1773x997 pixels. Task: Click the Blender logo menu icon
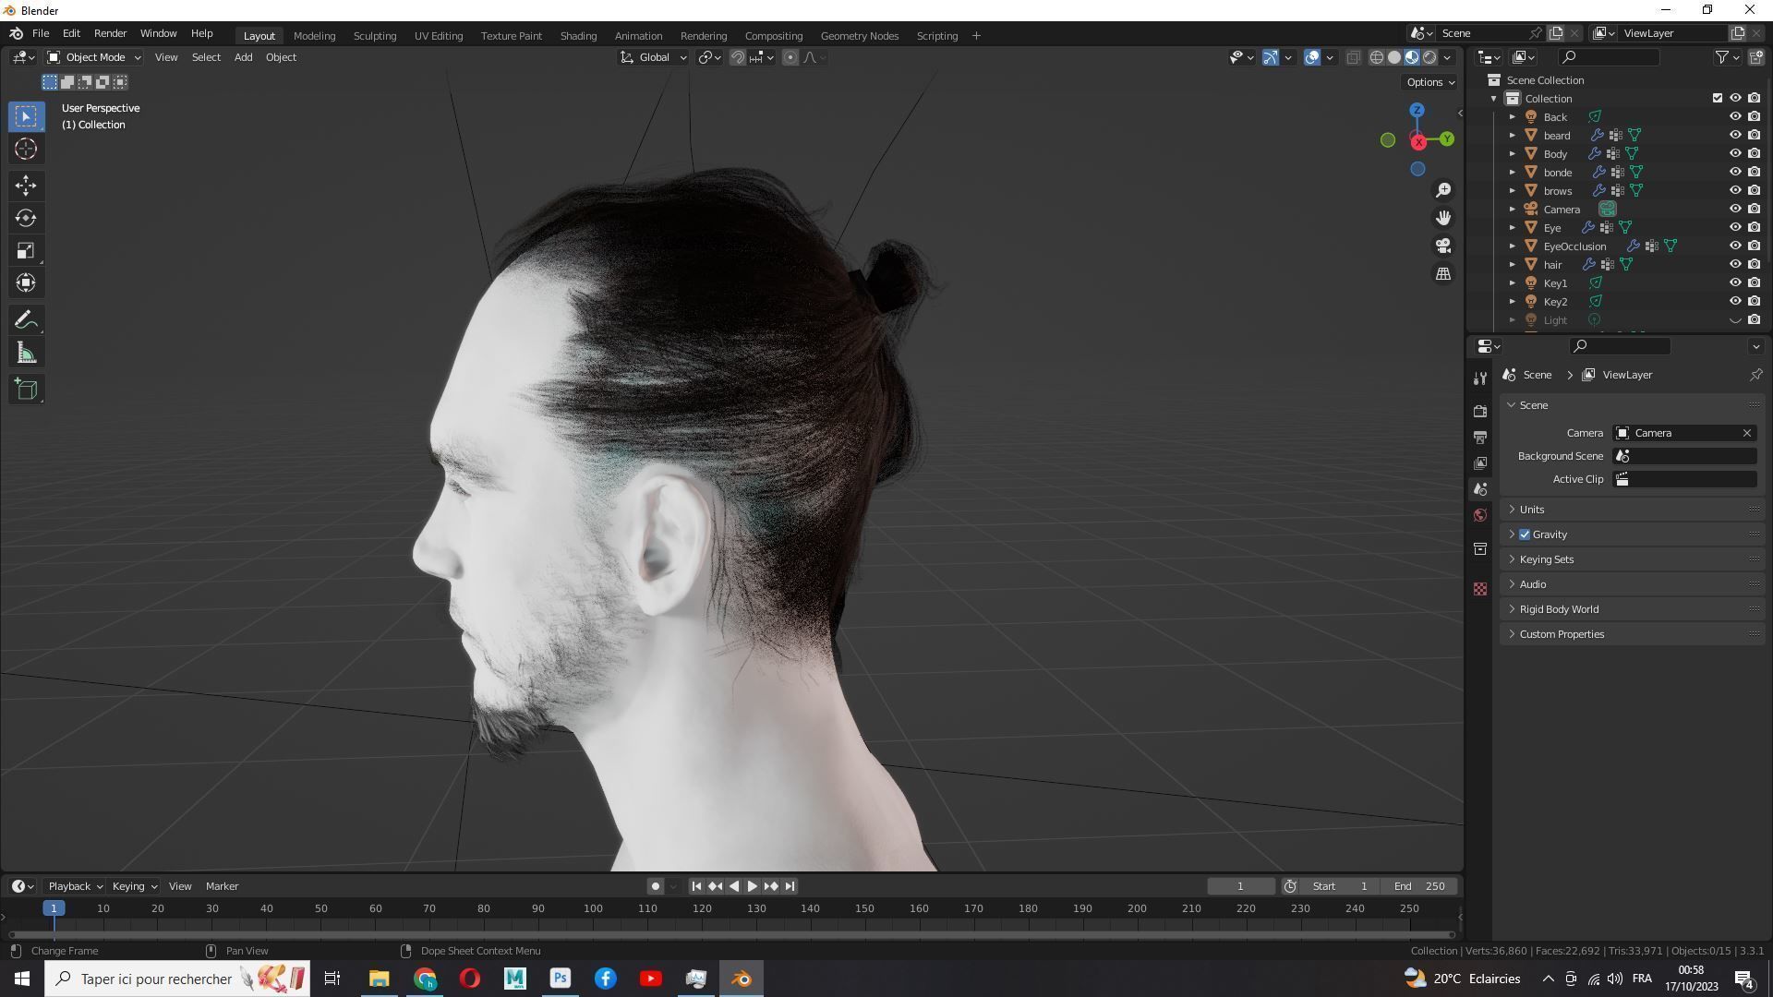click(x=16, y=33)
